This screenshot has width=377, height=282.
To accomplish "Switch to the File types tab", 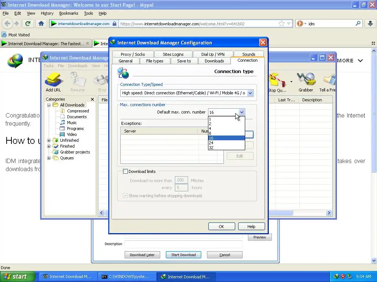I will 155,61.
